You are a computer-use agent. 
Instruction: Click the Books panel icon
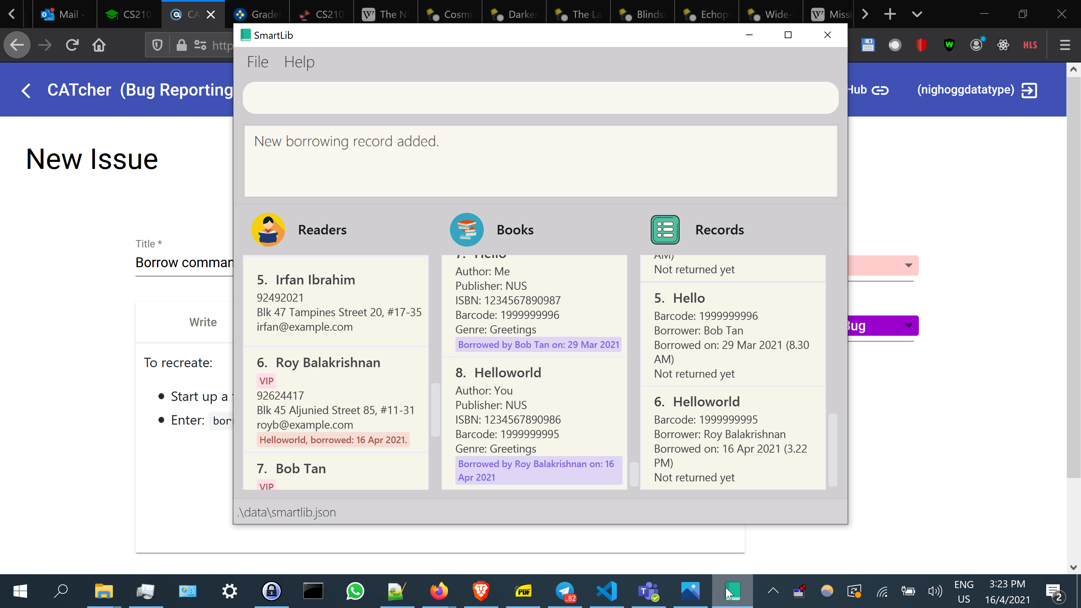coord(466,230)
